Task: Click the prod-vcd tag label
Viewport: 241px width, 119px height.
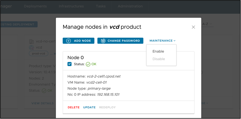Action: tap(38, 53)
